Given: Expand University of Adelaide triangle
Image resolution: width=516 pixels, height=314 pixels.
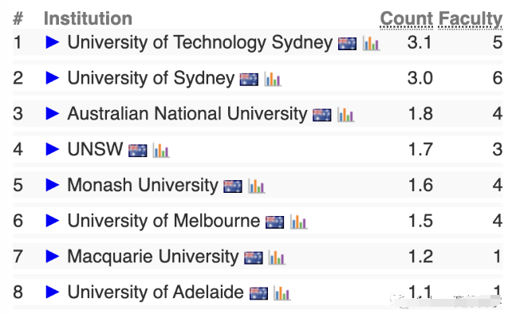Looking at the screenshot, I should [53, 292].
